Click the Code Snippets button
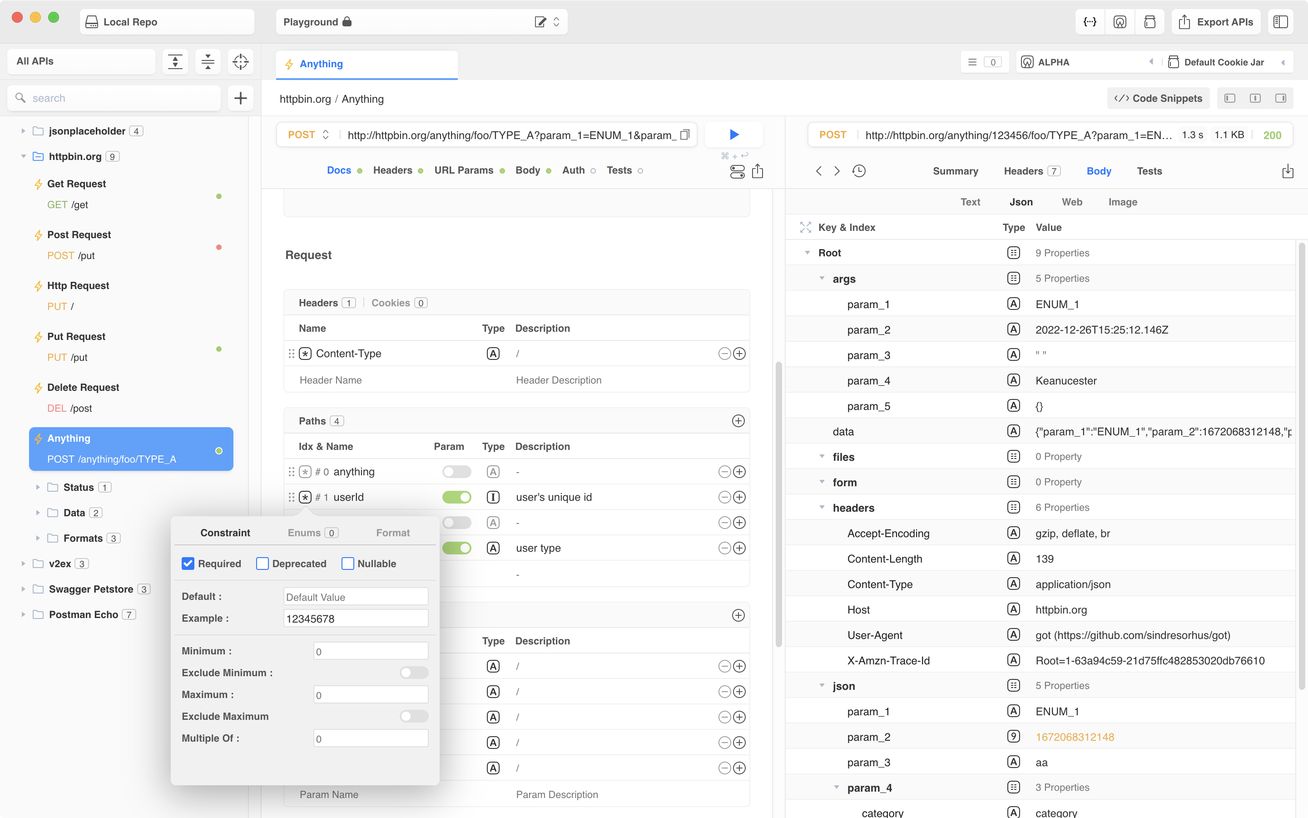 [1158, 98]
